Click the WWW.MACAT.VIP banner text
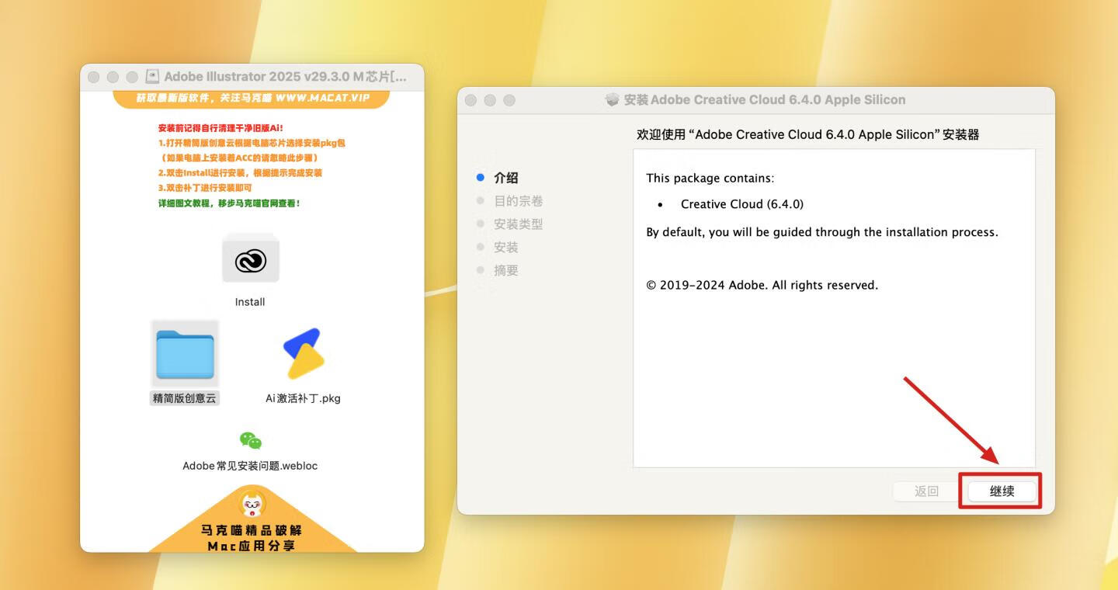The width and height of the screenshot is (1118, 590). (x=322, y=98)
